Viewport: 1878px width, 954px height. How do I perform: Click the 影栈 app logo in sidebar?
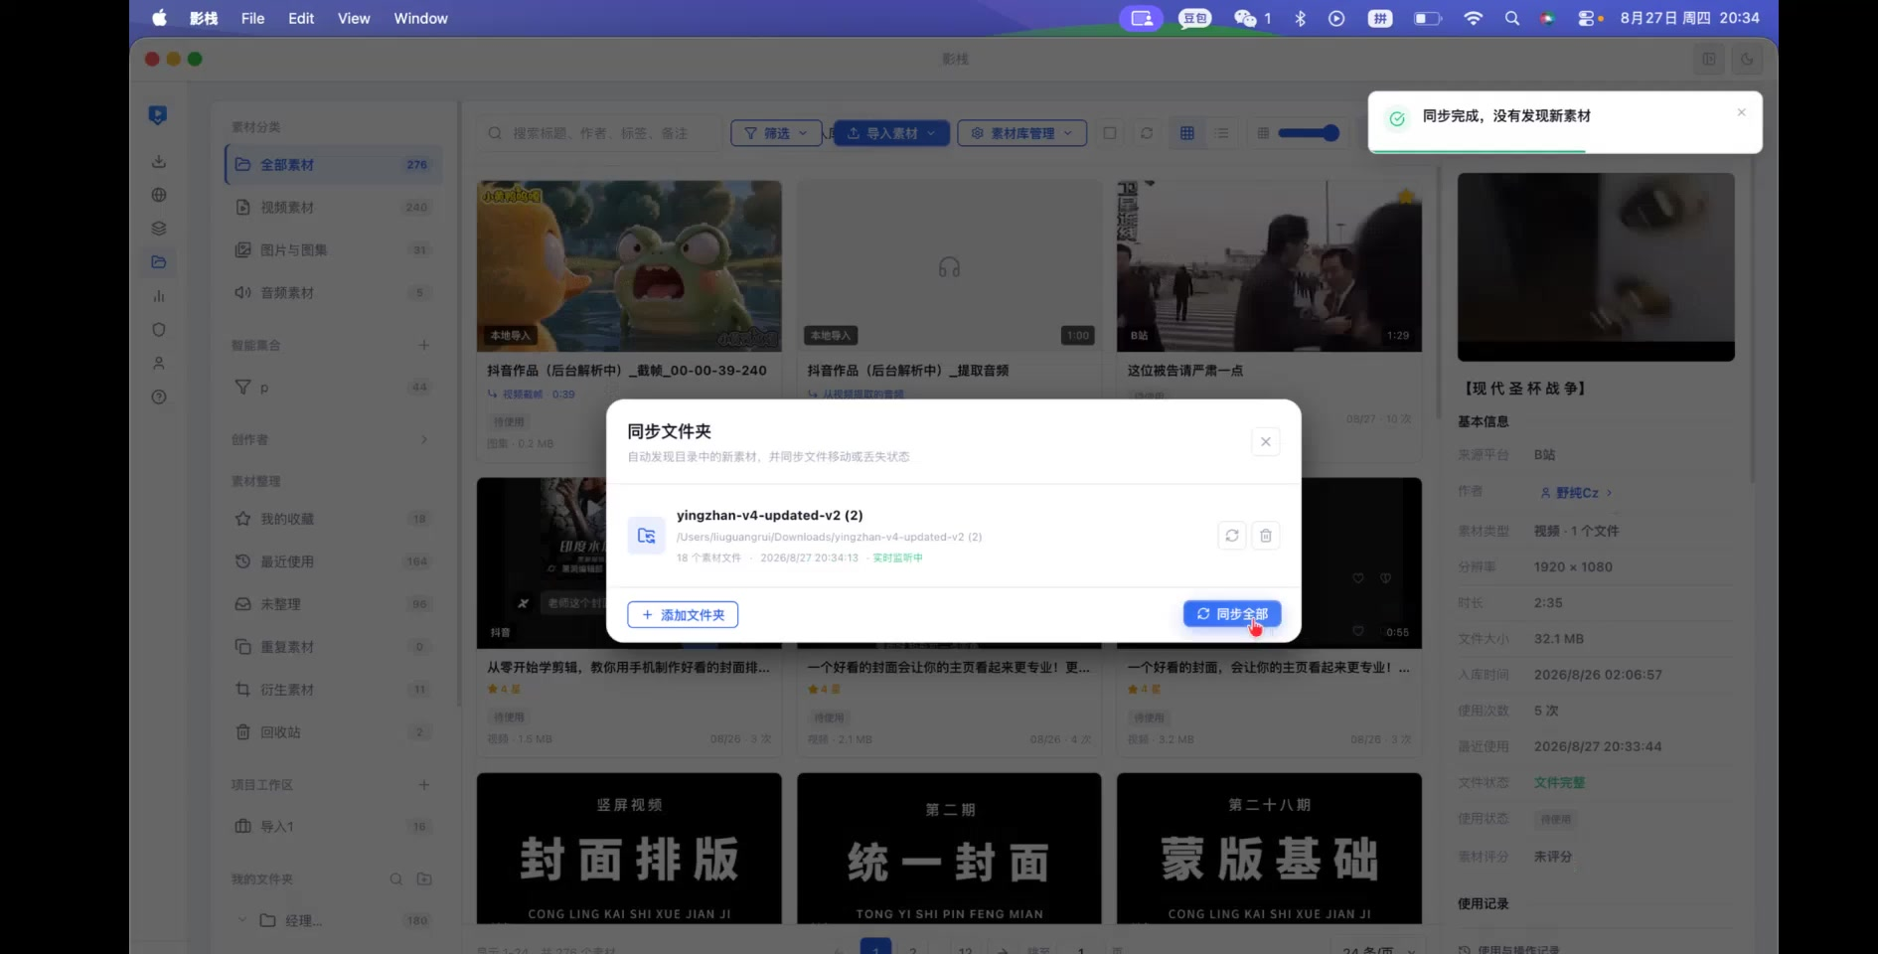tap(157, 115)
